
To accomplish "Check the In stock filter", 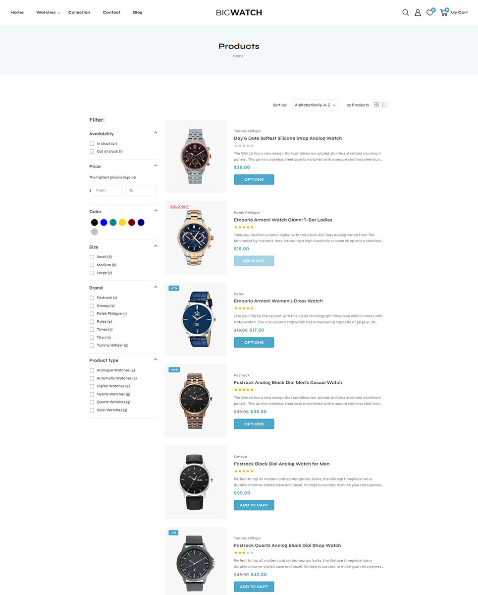I will [x=92, y=144].
